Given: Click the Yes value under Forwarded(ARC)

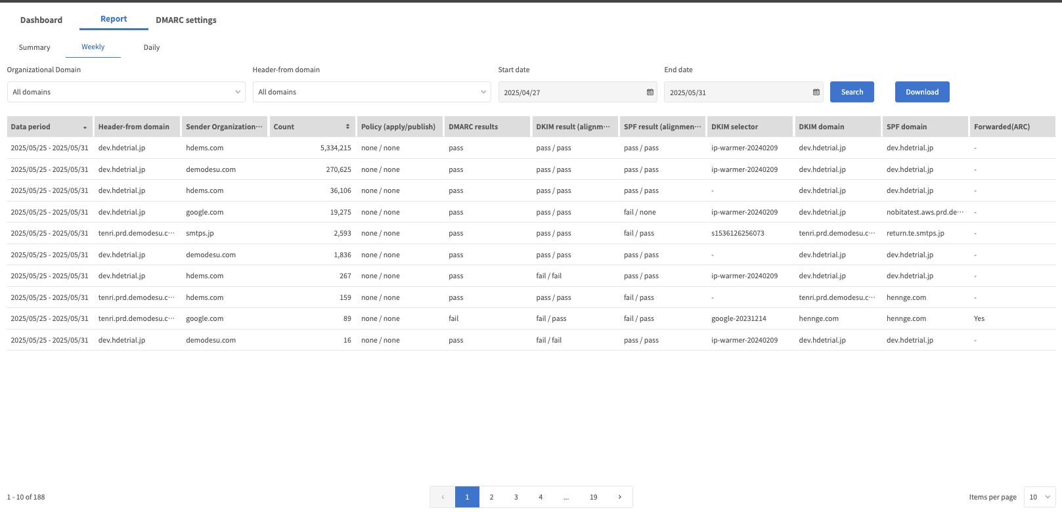Looking at the screenshot, I should [979, 319].
